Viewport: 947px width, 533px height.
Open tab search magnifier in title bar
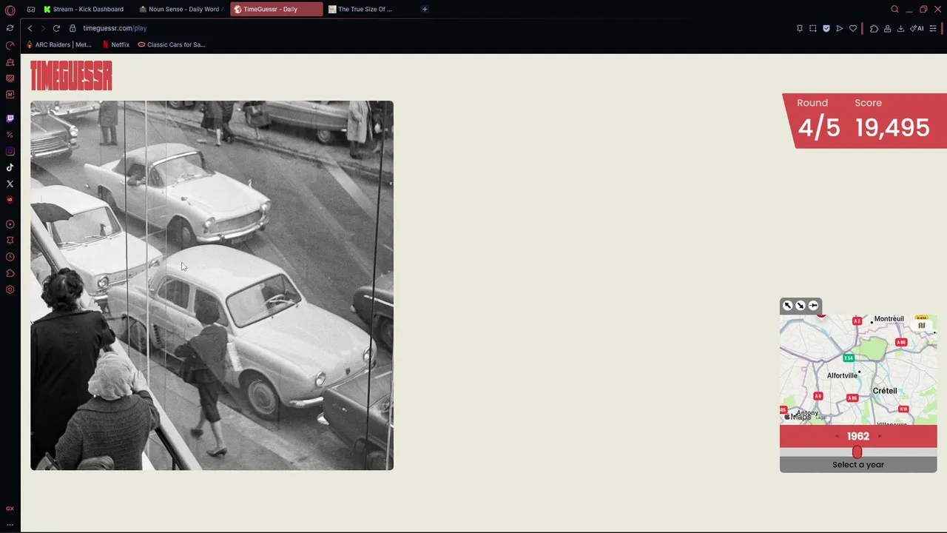point(894,9)
